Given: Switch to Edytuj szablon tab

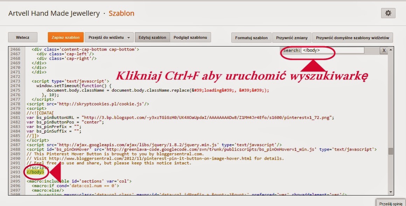Looking at the screenshot, I should [x=152, y=37].
